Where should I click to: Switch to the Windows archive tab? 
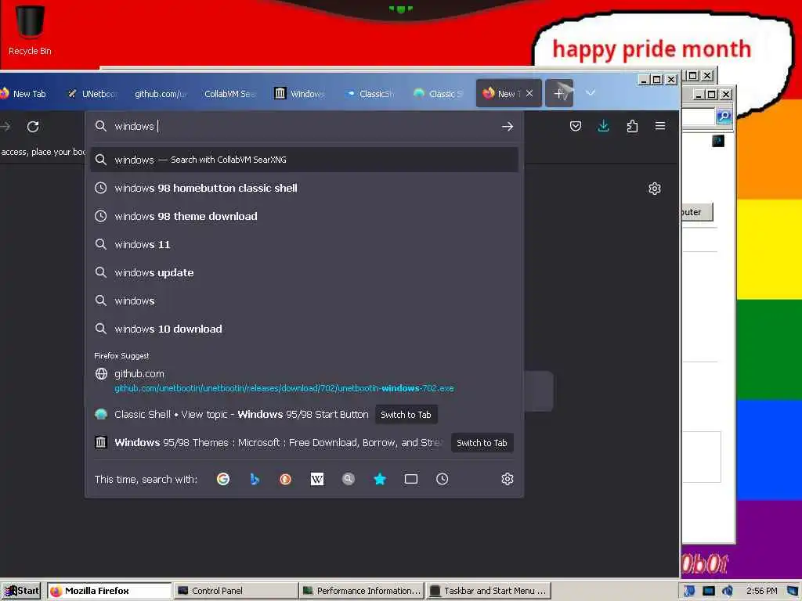(x=300, y=94)
